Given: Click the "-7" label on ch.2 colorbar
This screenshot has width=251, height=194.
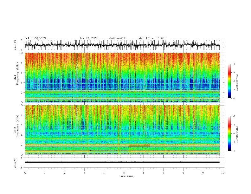Looking at the screenshot, I should pyautogui.click(x=234, y=151).
